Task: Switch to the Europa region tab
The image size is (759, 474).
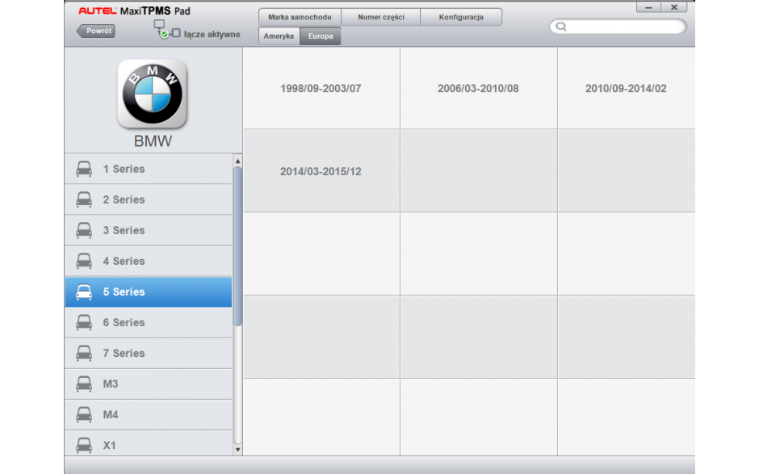Action: [x=321, y=36]
